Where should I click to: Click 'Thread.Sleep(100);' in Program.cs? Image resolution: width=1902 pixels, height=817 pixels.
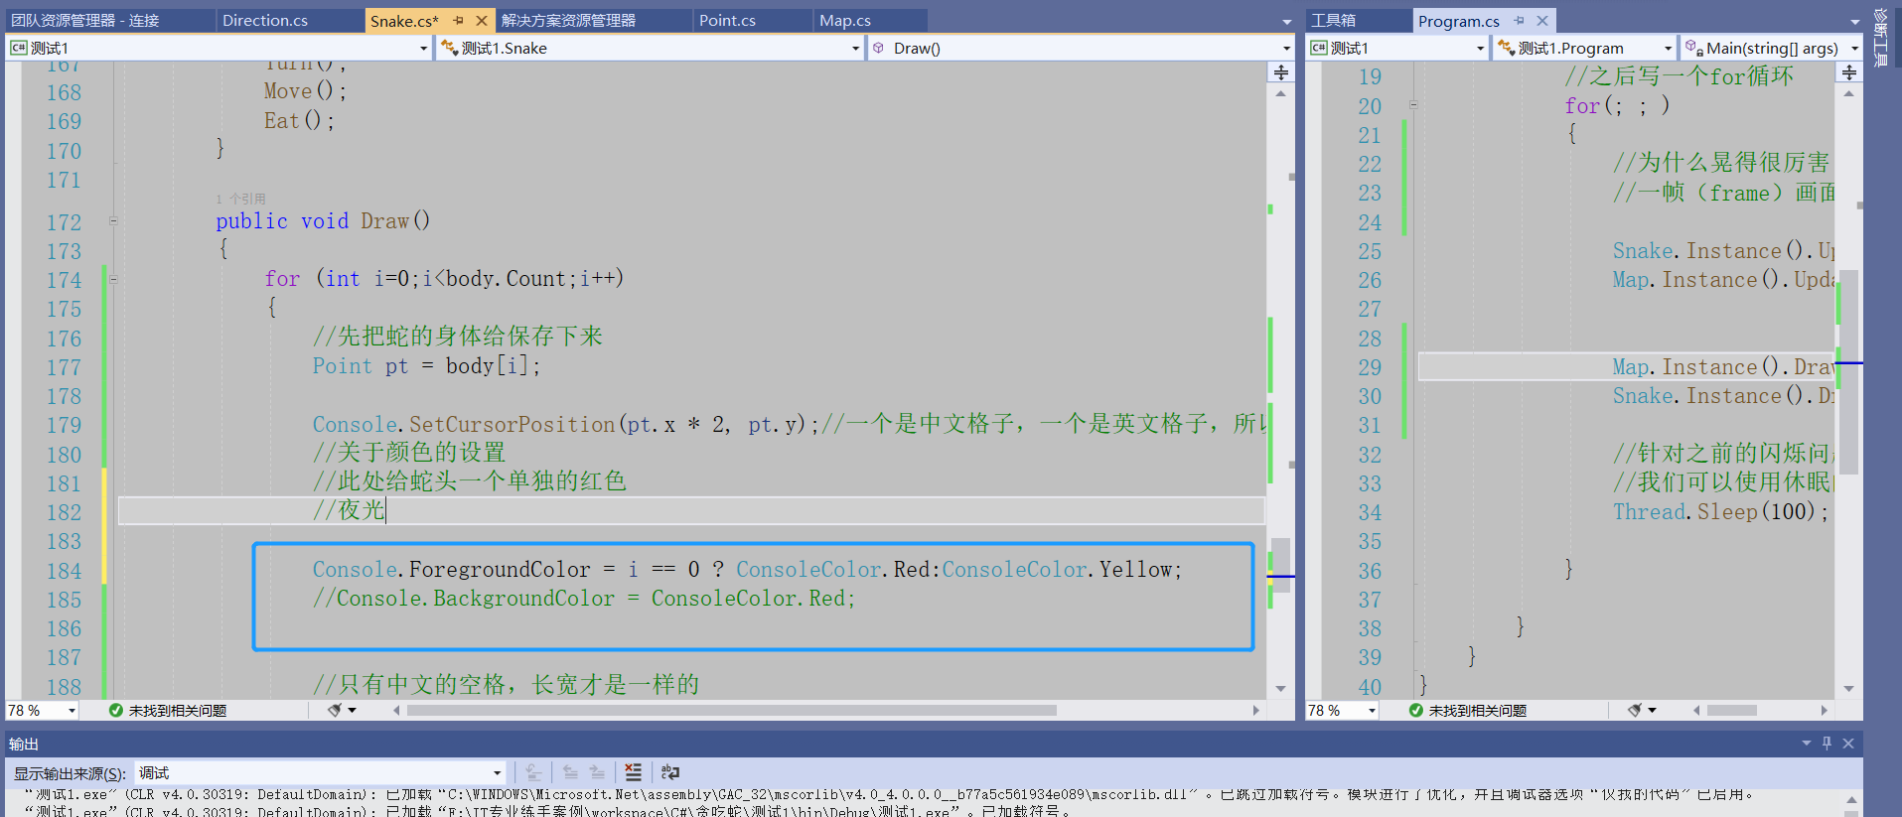point(1720,512)
